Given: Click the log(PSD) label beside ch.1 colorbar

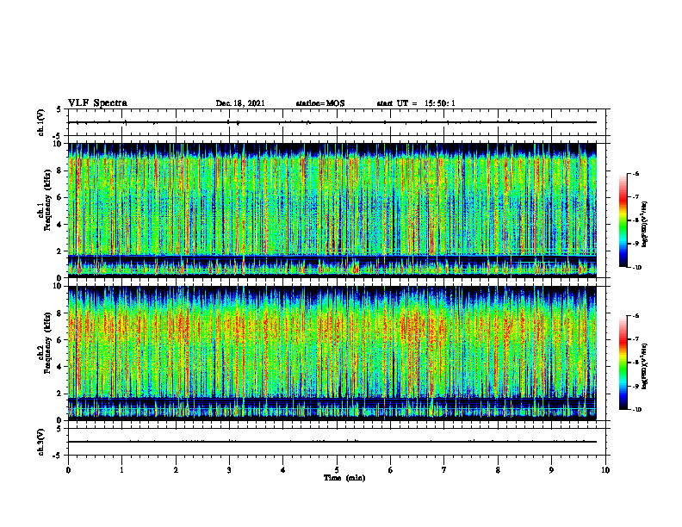Looking at the screenshot, I should tap(645, 225).
